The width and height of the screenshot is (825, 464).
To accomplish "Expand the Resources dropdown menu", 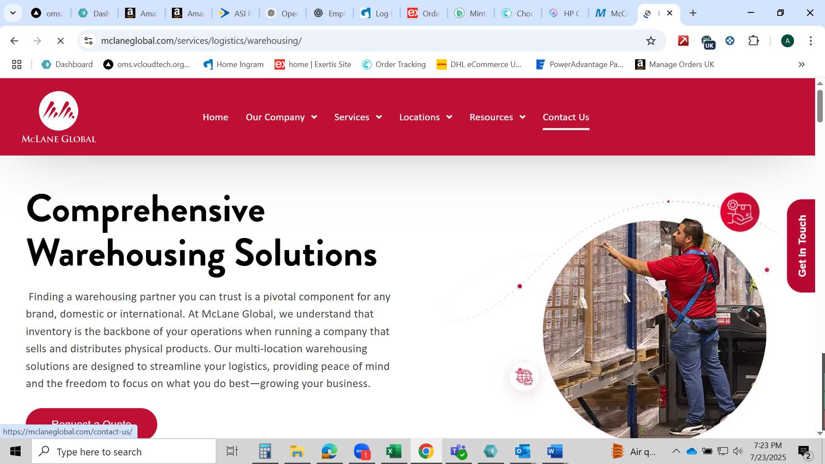I will click(497, 117).
